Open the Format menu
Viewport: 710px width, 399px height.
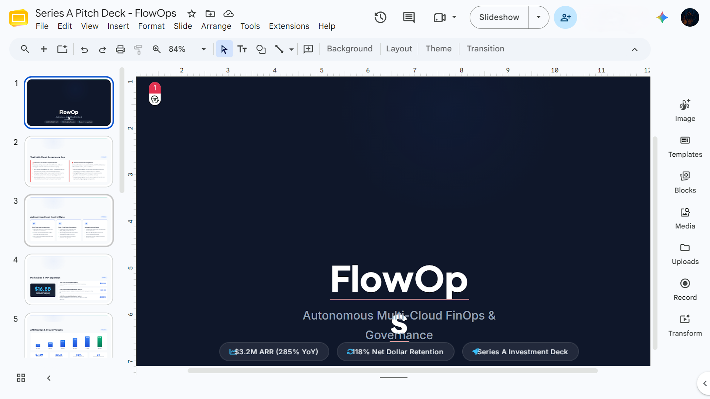coord(151,26)
